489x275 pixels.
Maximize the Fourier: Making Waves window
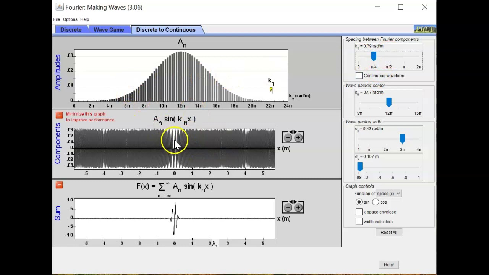(401, 7)
